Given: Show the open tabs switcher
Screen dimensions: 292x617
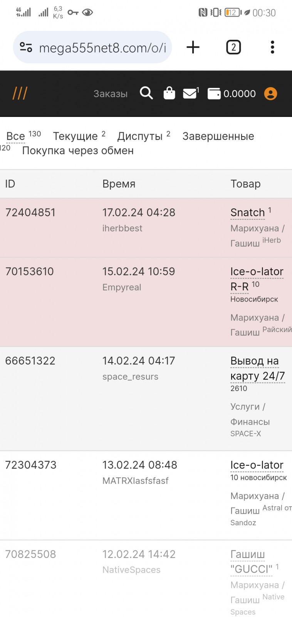Looking at the screenshot, I should click(233, 47).
